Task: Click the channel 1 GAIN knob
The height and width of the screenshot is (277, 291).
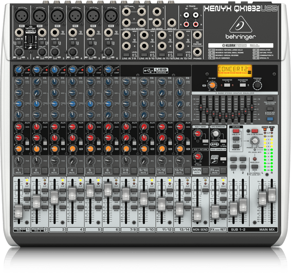Action: click(x=19, y=52)
